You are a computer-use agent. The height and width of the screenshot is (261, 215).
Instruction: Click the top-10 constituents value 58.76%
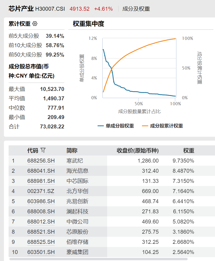[x=55, y=45]
